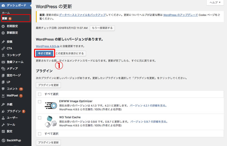Click the EWWW Image Optimizer plugin icon
Viewport: 227px width, 146px height.
pos(51,106)
